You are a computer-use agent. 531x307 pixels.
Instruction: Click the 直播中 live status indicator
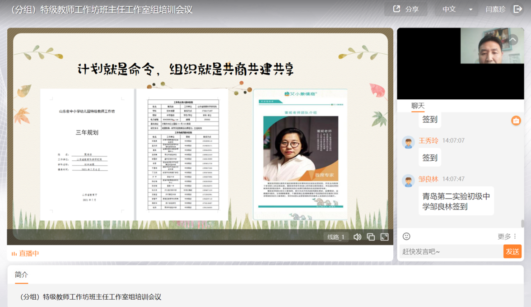point(25,253)
